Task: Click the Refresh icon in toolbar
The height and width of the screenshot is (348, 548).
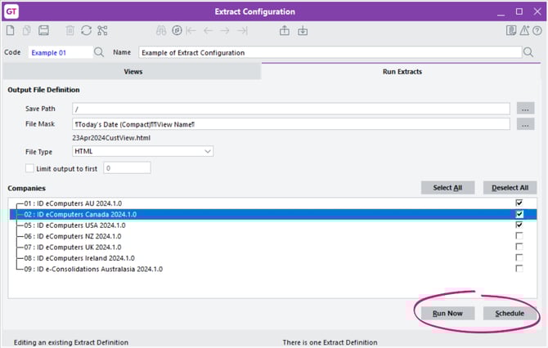Action: (x=85, y=31)
